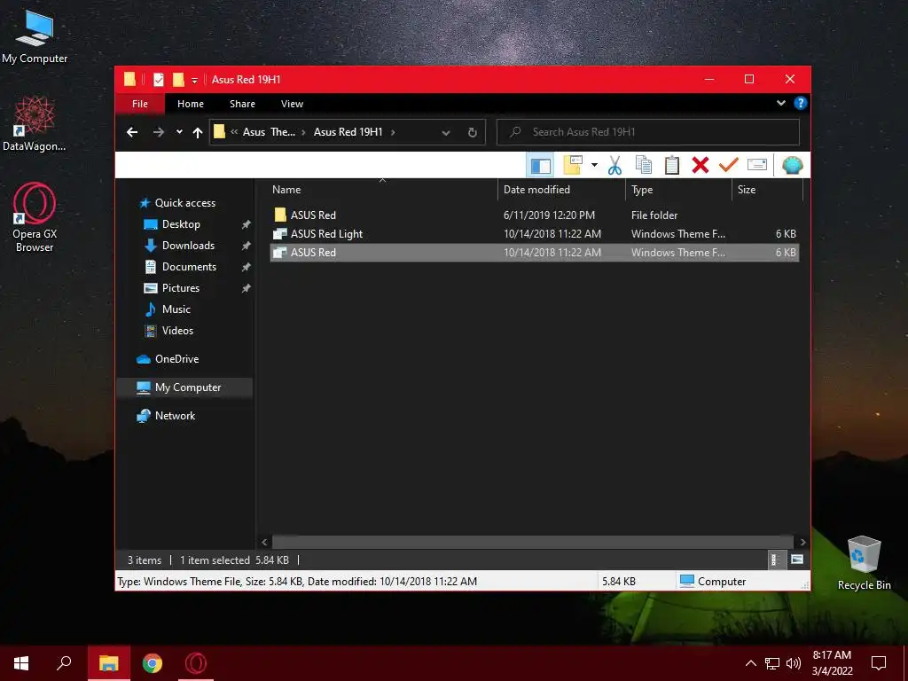Open Music in navigation pane
This screenshot has width=908, height=681.
coord(176,309)
